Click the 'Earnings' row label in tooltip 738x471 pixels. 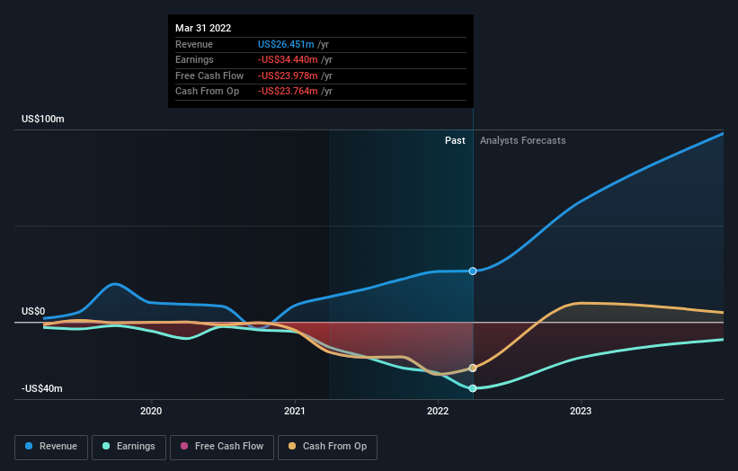pos(194,59)
